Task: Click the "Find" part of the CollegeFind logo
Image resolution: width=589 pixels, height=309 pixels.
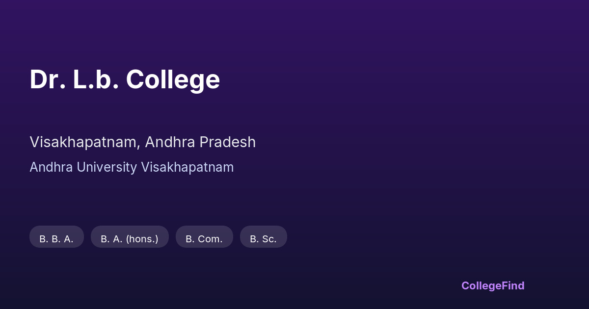Action: [513, 285]
